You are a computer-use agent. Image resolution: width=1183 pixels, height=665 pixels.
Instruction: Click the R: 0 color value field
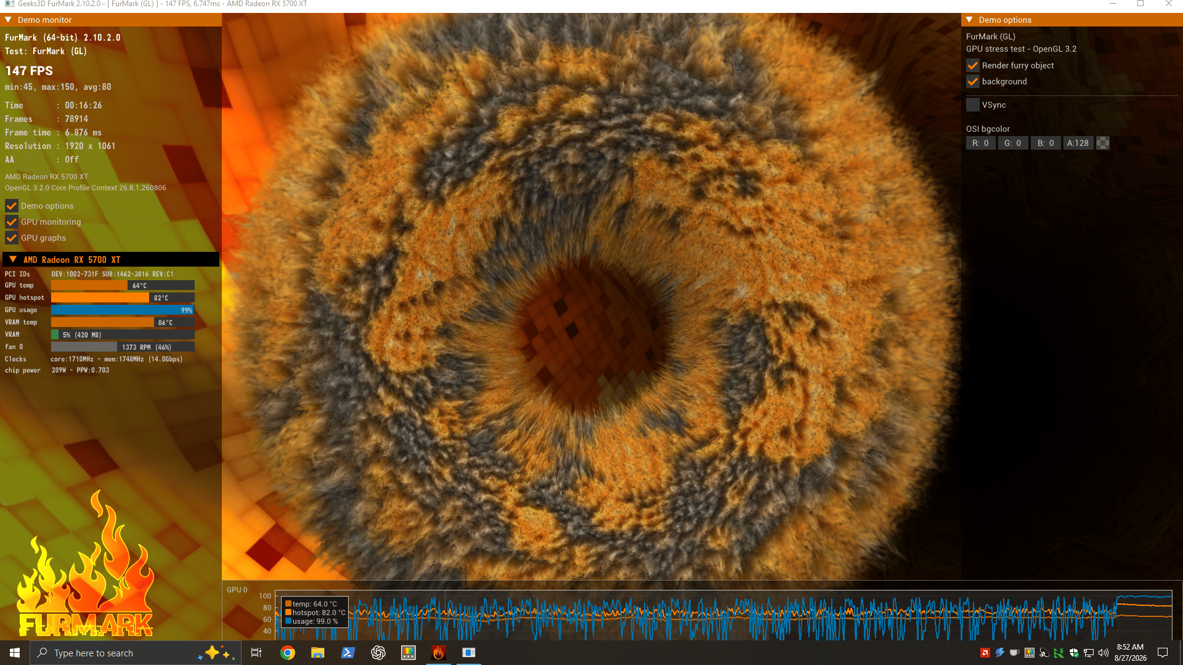(x=980, y=143)
